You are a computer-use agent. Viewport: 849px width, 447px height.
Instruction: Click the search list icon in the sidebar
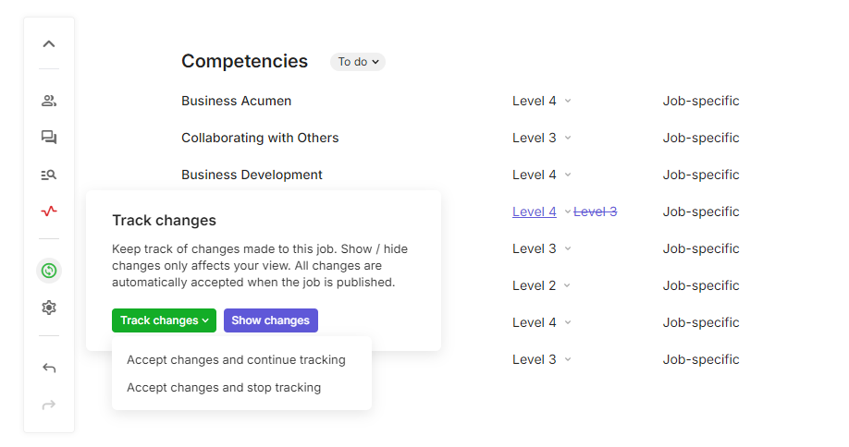click(x=49, y=175)
